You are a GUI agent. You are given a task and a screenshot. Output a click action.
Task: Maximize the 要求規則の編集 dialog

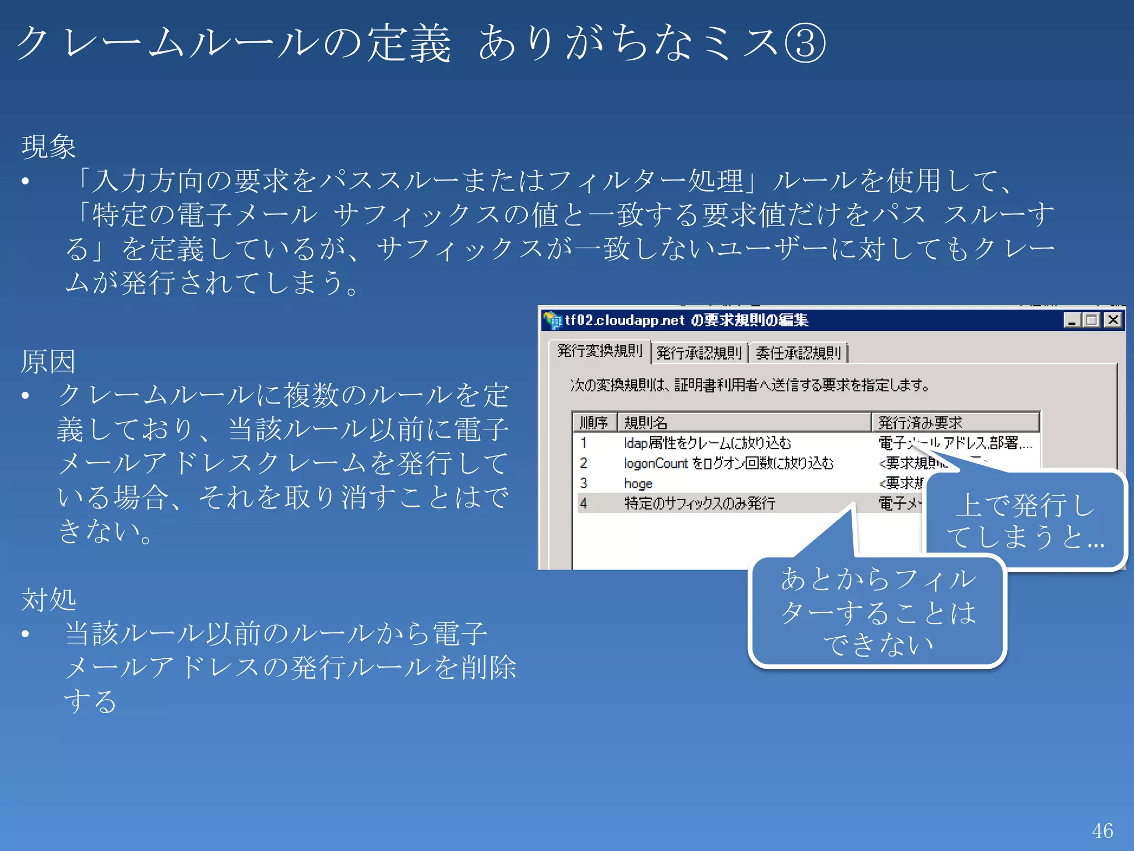click(1092, 320)
